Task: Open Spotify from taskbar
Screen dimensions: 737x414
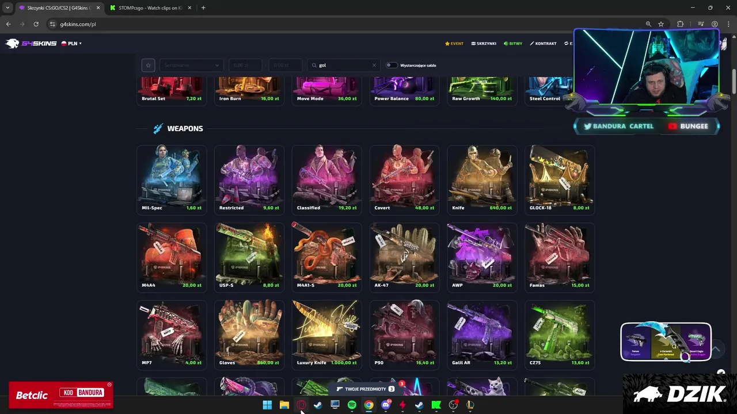Action: 352,405
